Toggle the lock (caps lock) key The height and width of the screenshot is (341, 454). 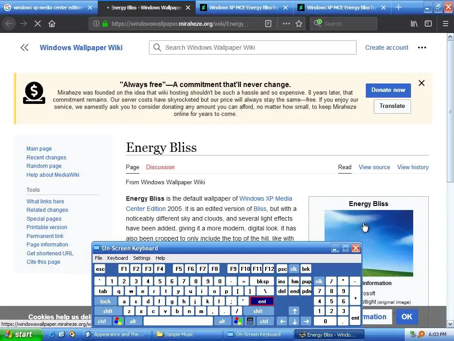click(x=106, y=301)
